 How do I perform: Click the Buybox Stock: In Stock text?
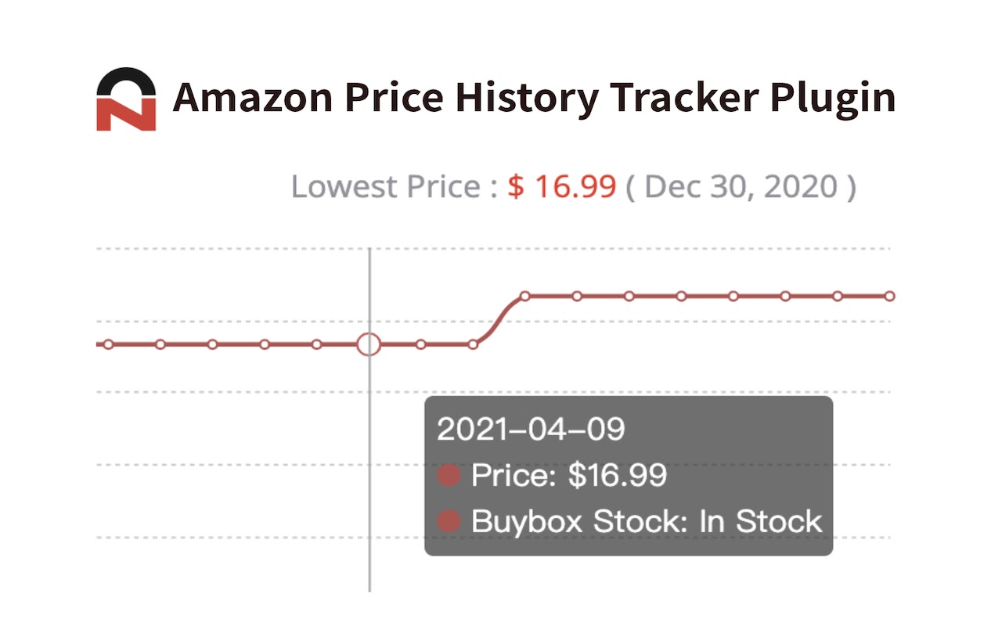pos(647,521)
